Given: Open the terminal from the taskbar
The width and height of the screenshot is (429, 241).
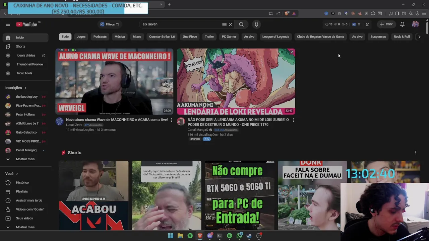Looking at the screenshot, I should tap(220, 236).
